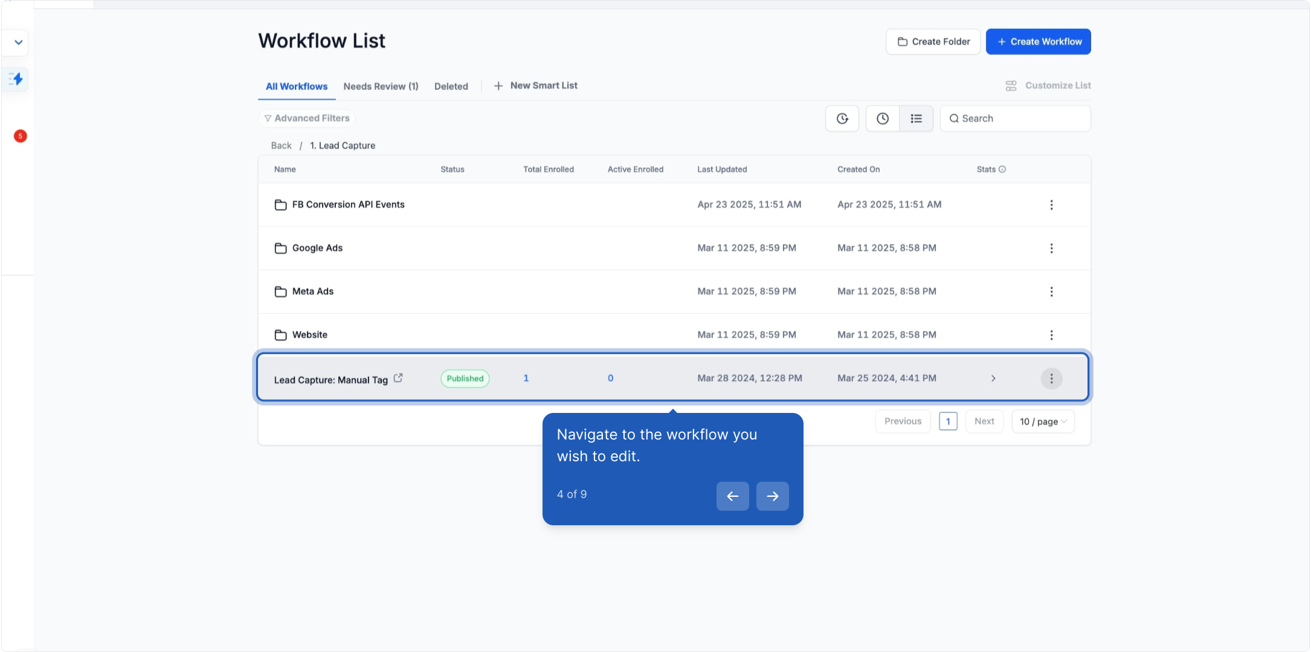Screen dimensions: 1311x652
Task: Click Total Enrolled value 1
Action: coord(526,379)
